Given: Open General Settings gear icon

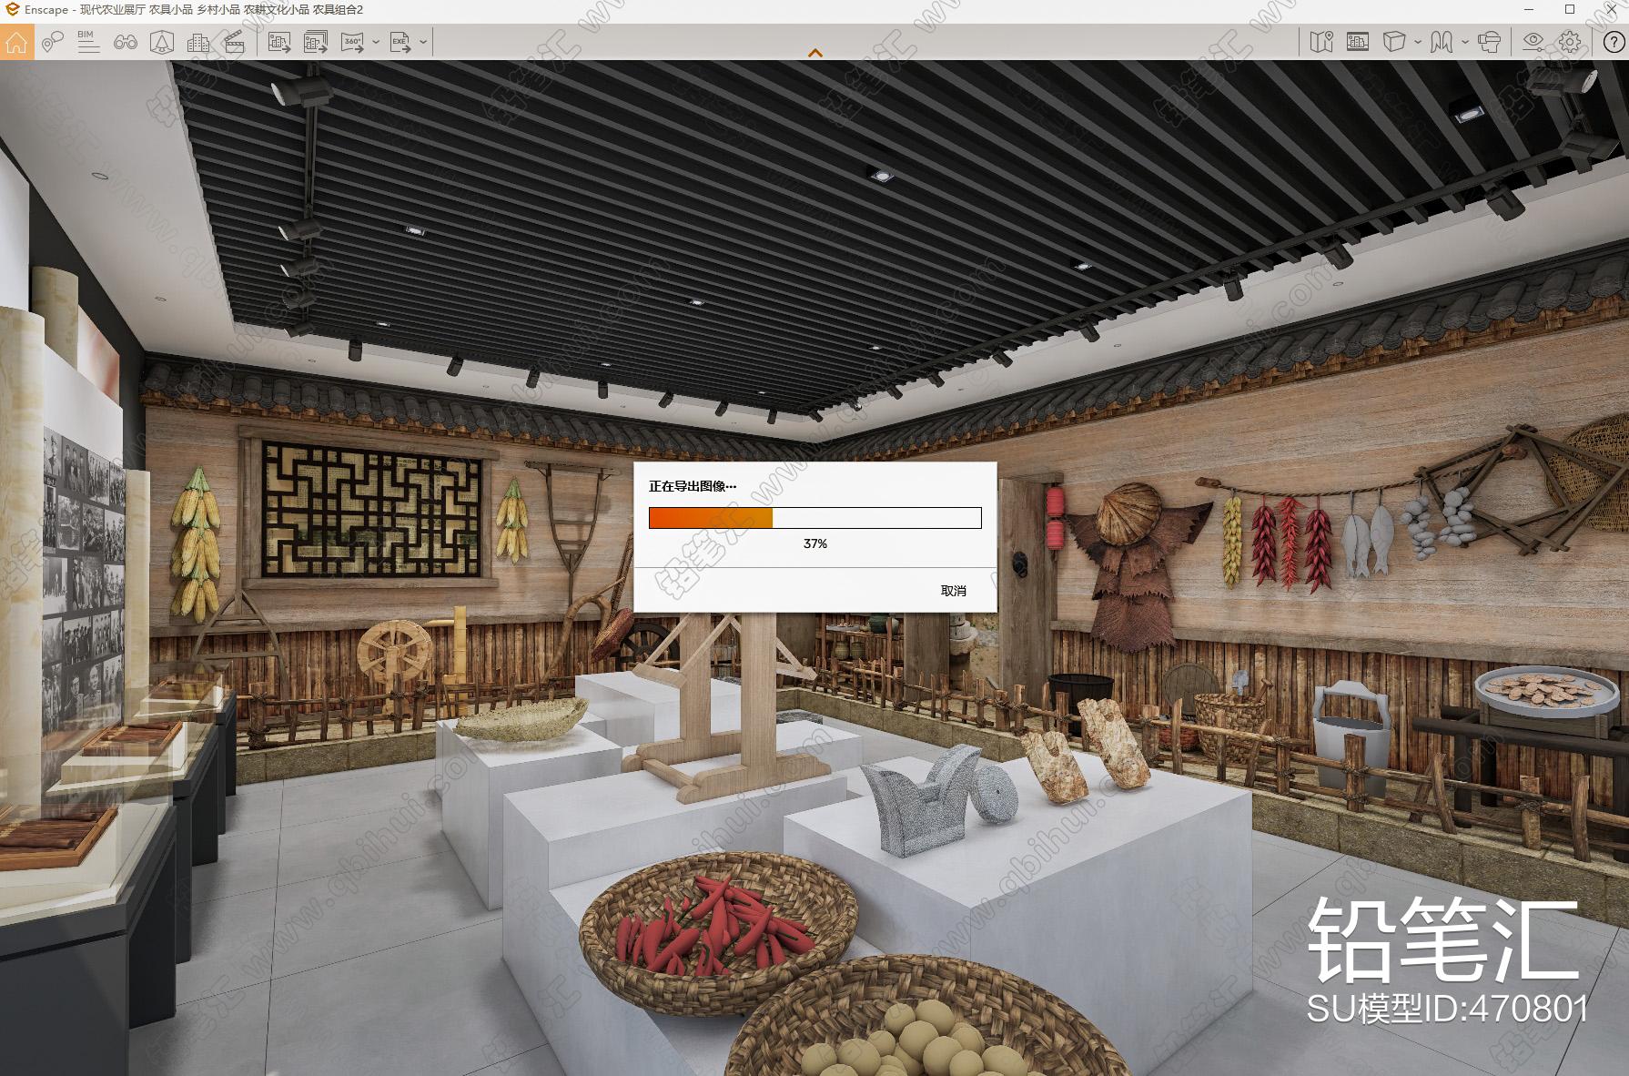Looking at the screenshot, I should (x=1570, y=42).
